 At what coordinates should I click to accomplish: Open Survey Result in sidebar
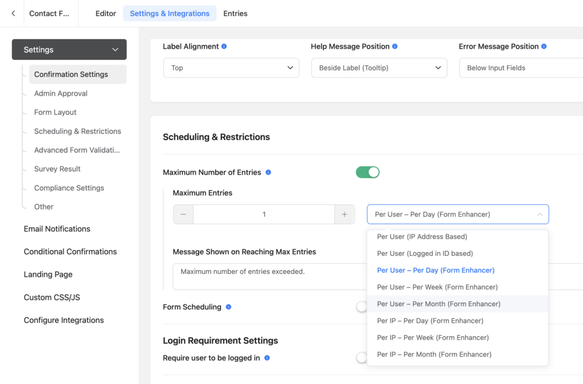pos(58,169)
